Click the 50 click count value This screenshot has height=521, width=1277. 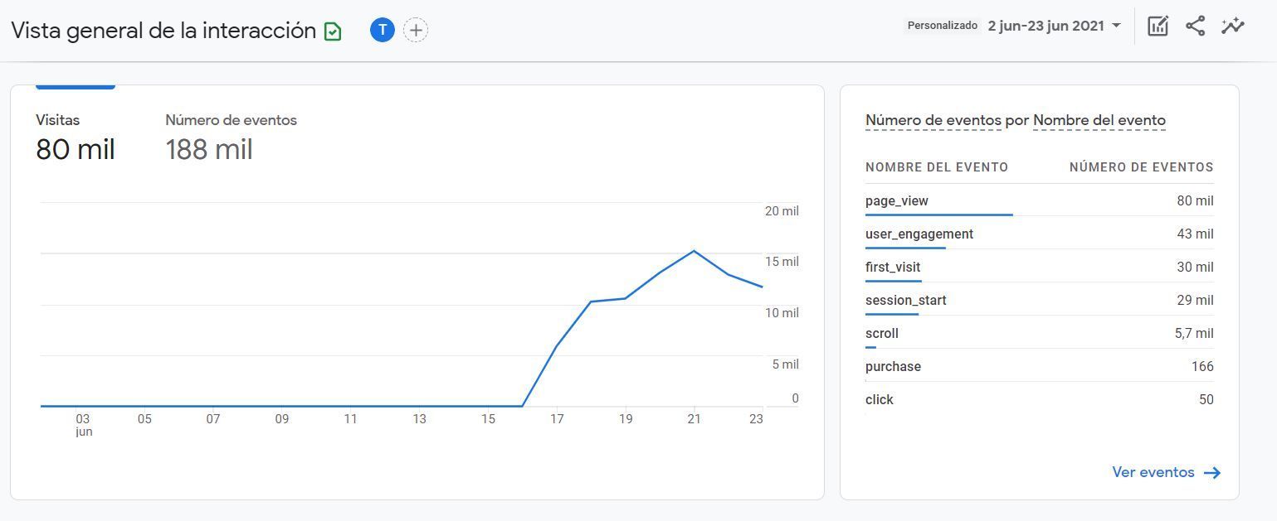coord(1206,399)
